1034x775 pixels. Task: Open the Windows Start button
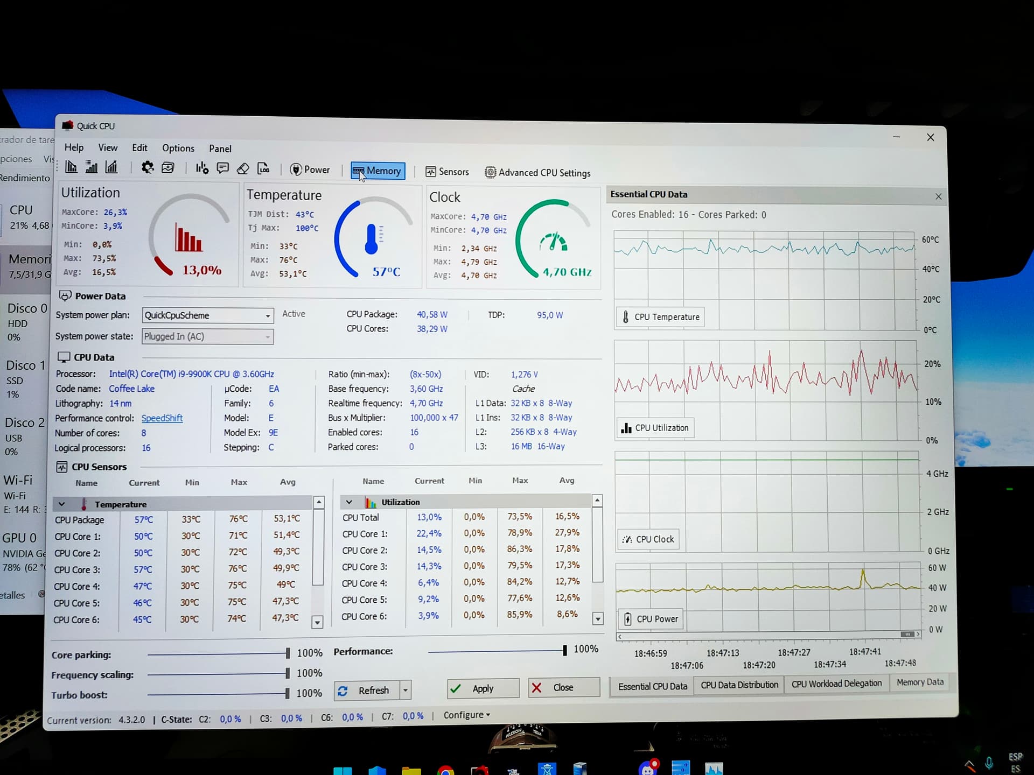coord(343,771)
